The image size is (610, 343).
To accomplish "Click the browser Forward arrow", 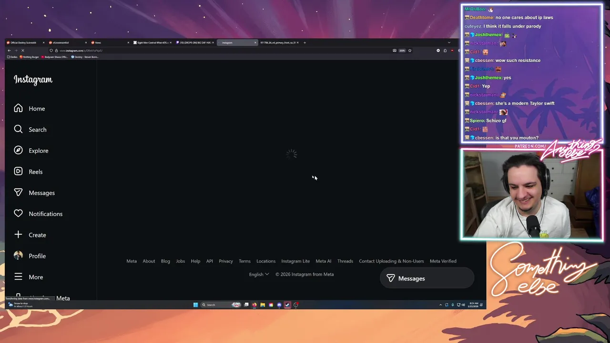I will tap(16, 50).
